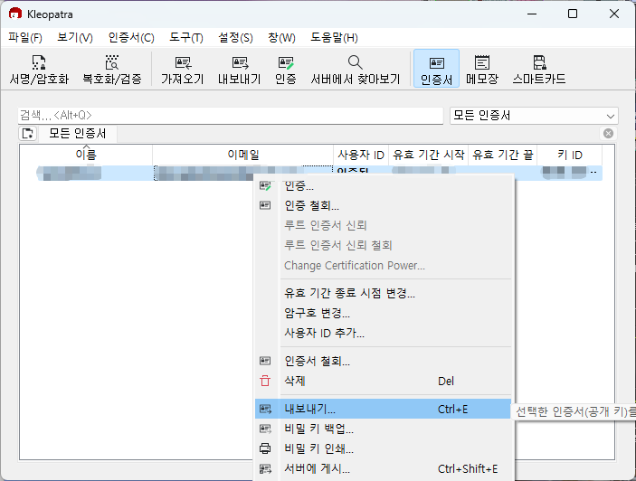Click the Kleopatra app logo in title bar
This screenshot has width=636, height=481.
[x=15, y=14]
